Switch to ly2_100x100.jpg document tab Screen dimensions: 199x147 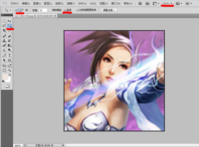coord(34,16)
